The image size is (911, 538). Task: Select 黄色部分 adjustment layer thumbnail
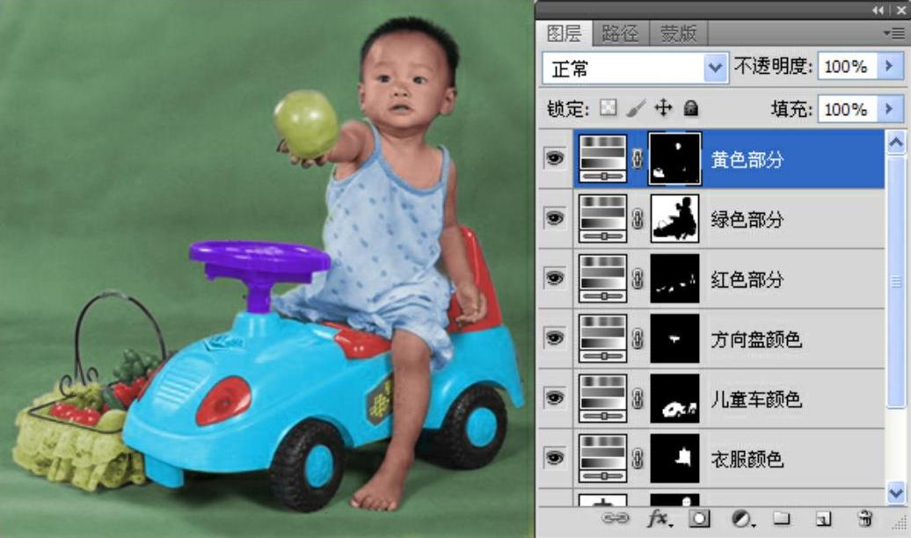pyautogui.click(x=603, y=158)
